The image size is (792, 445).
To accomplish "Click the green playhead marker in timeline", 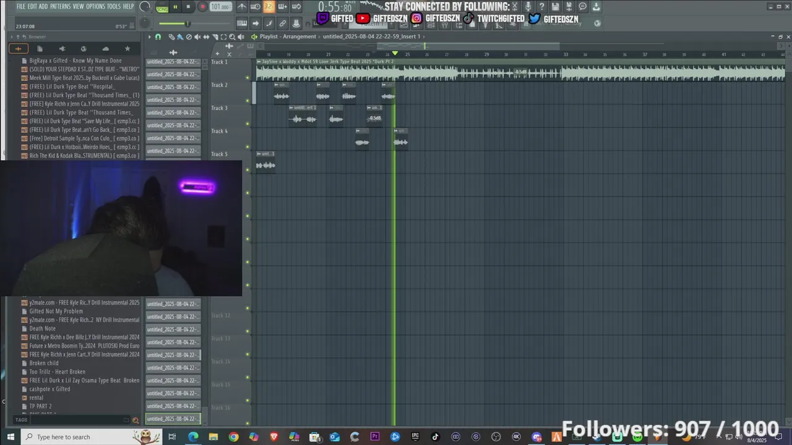I will (x=395, y=54).
